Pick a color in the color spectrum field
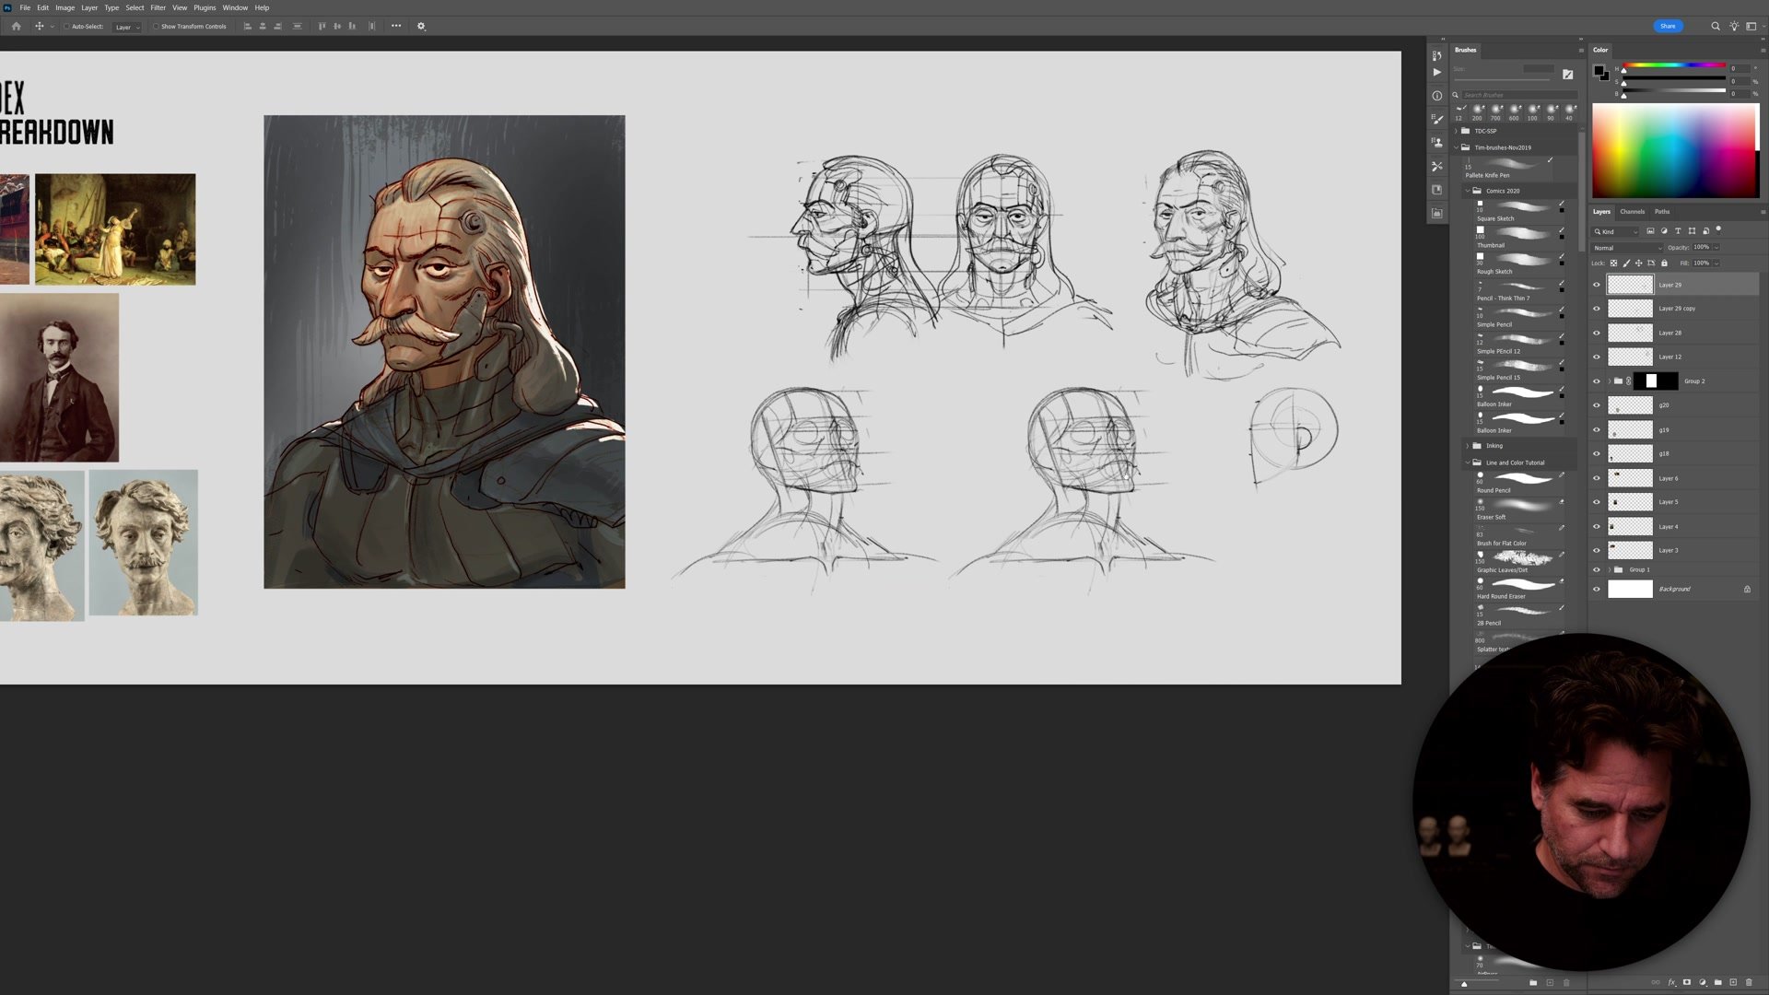This screenshot has width=1769, height=995. [1675, 150]
